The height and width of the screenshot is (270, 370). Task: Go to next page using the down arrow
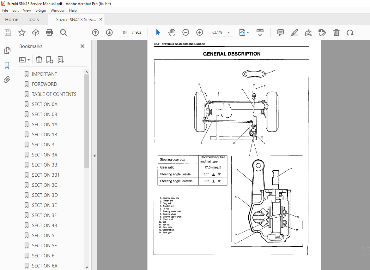[x=109, y=32]
